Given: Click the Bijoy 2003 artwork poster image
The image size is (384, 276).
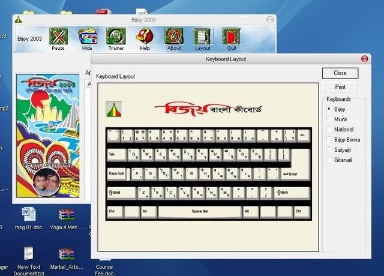Looking at the screenshot, I should [48, 136].
